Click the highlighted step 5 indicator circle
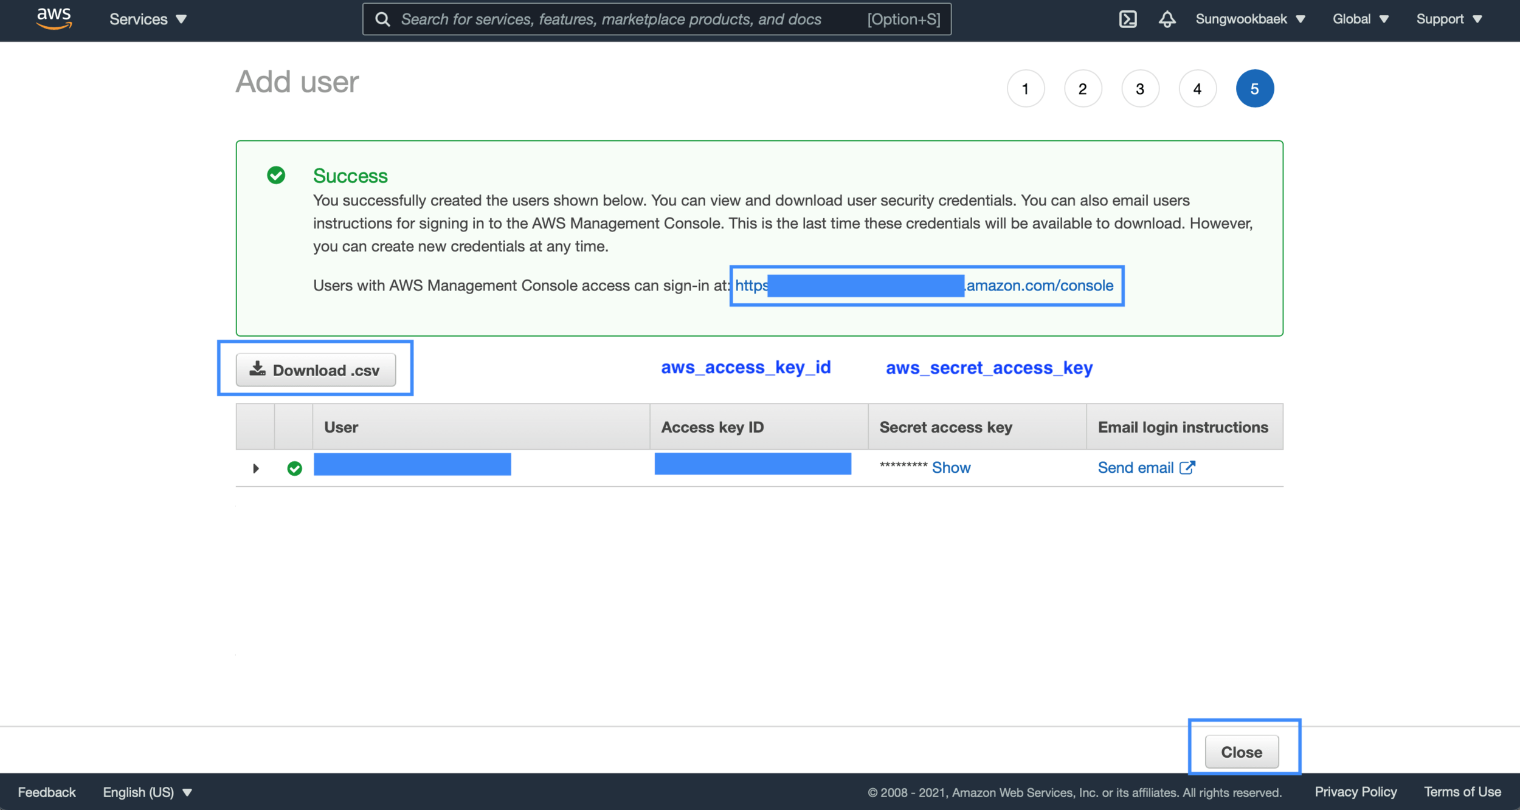Image resolution: width=1520 pixels, height=810 pixels. [1255, 88]
